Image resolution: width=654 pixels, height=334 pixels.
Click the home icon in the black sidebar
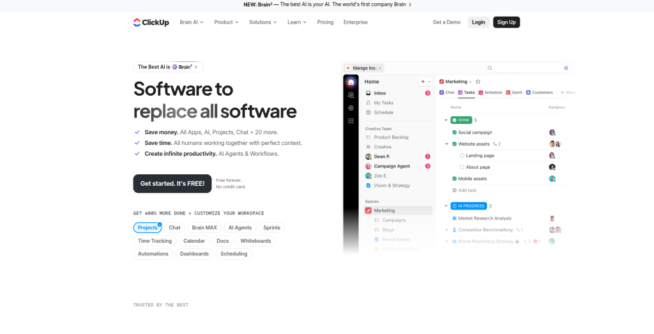tap(351, 82)
